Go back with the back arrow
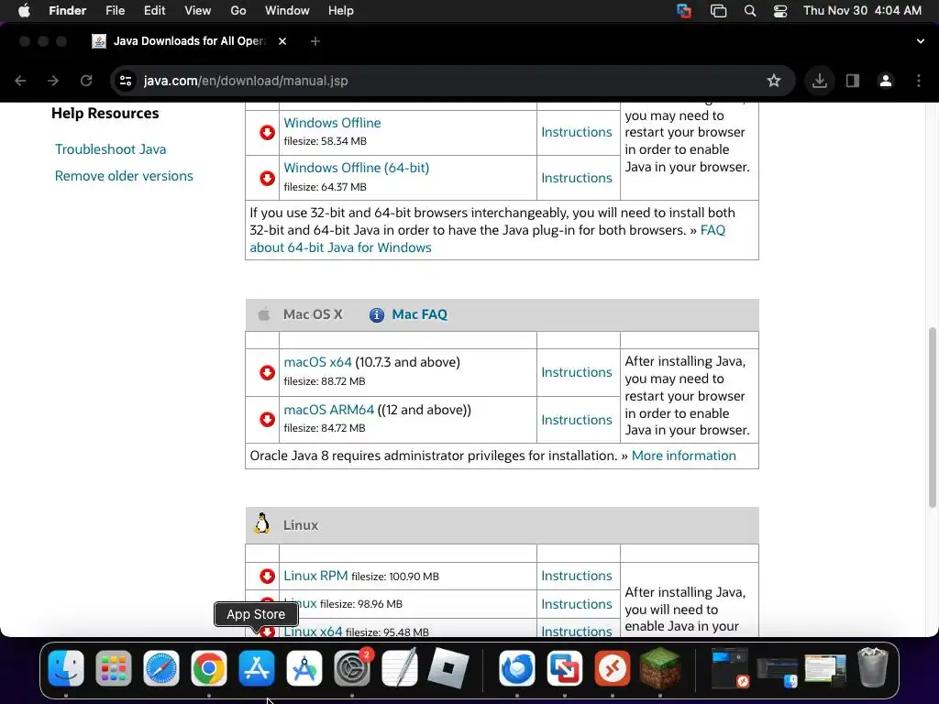939x704 pixels. click(x=20, y=81)
